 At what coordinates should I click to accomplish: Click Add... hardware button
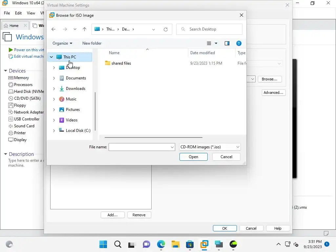click(113, 215)
